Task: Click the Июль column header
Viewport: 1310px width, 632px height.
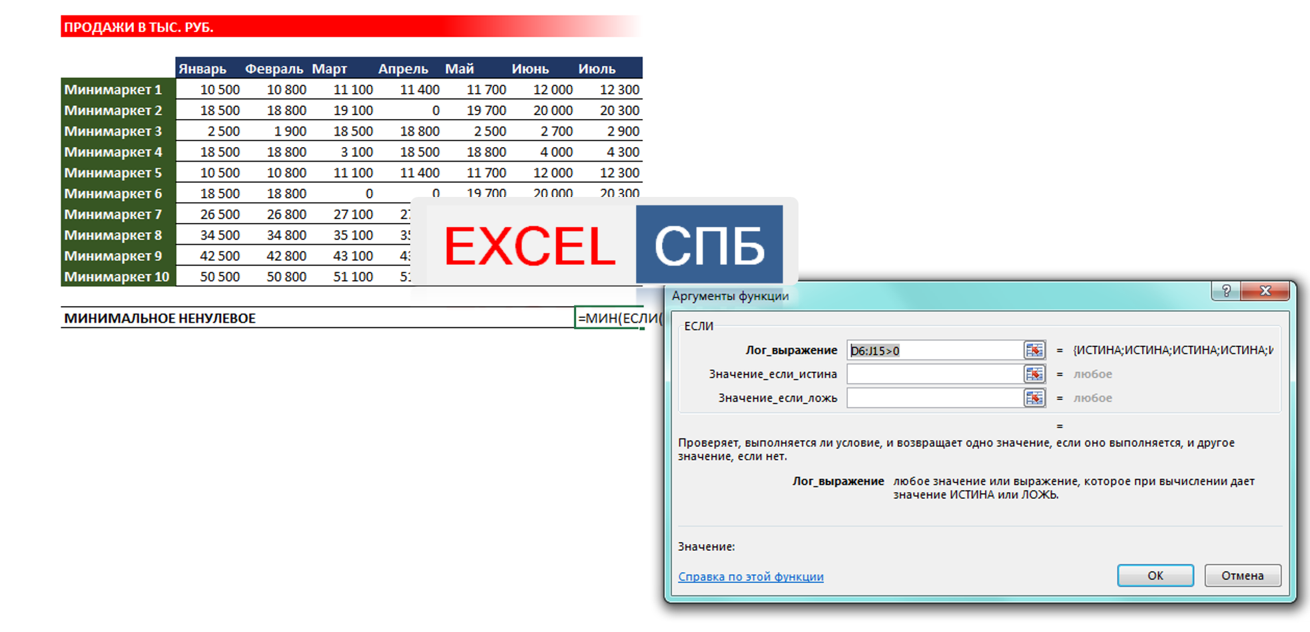Action: [597, 69]
